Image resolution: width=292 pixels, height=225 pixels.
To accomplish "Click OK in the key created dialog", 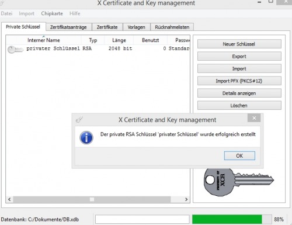I will coord(239,155).
